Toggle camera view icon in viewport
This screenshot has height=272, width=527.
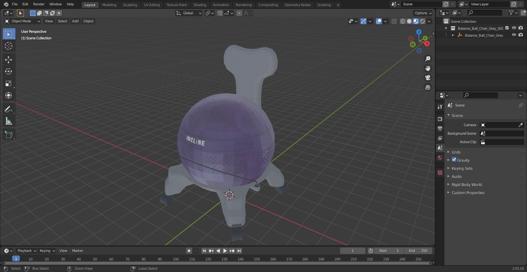tap(427, 78)
